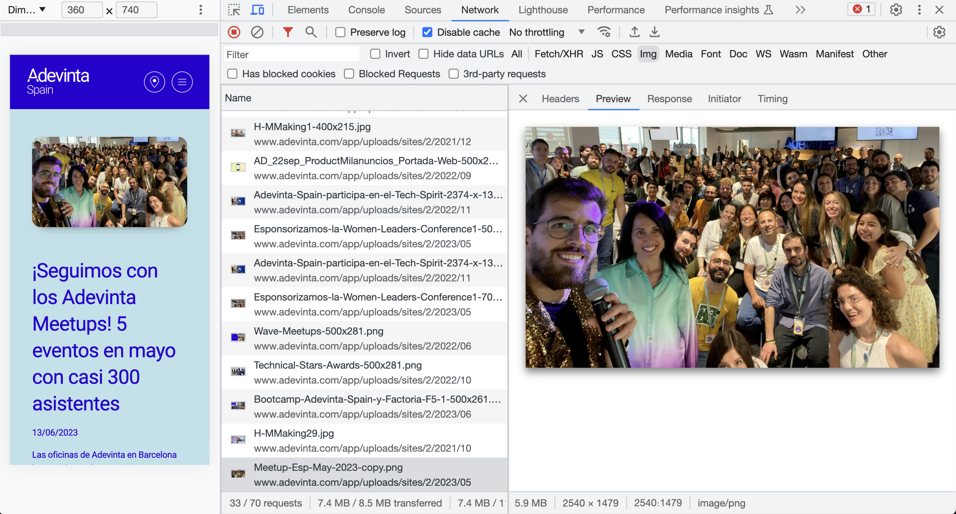The width and height of the screenshot is (956, 514).
Task: Enable the Preserve log checkbox
Action: click(x=340, y=32)
